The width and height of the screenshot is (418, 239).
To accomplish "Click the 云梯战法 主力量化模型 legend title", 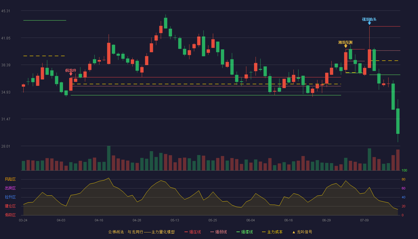I will tap(141, 232).
